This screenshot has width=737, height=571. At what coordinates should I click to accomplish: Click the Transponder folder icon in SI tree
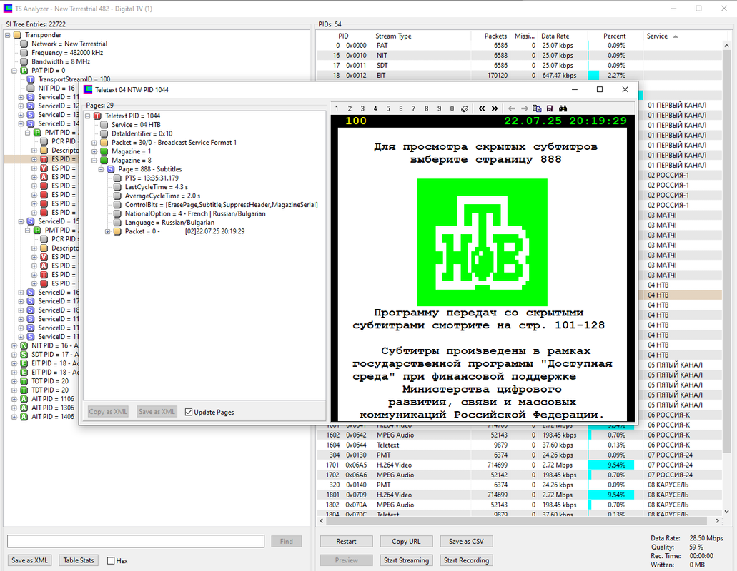[x=17, y=35]
